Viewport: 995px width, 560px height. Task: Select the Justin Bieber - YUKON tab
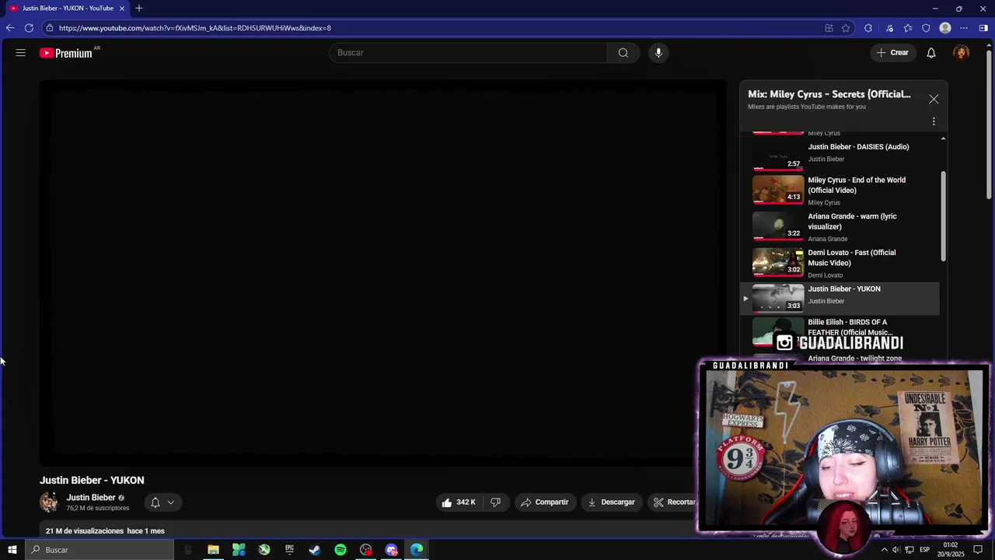[x=66, y=9]
